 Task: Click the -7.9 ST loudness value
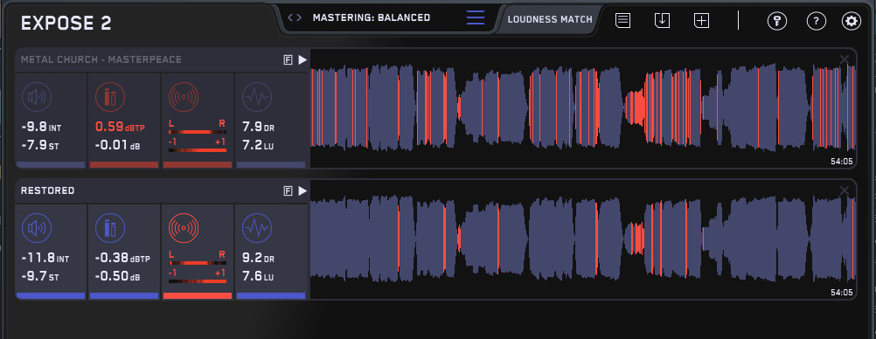pos(39,146)
